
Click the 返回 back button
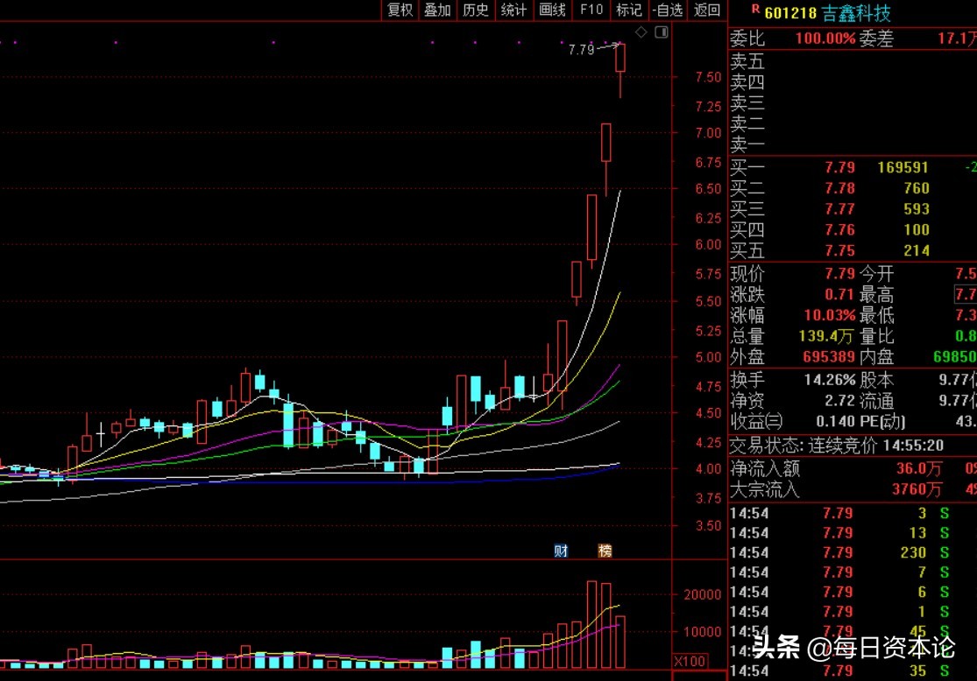pos(707,10)
